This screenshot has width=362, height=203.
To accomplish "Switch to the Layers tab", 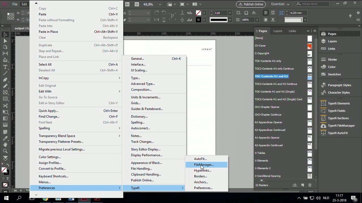I will point(277,31).
